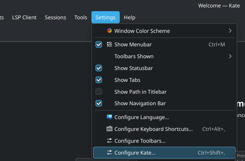Select Configure Kate... menu entry
Screen dimensions: 245x161
(164, 153)
